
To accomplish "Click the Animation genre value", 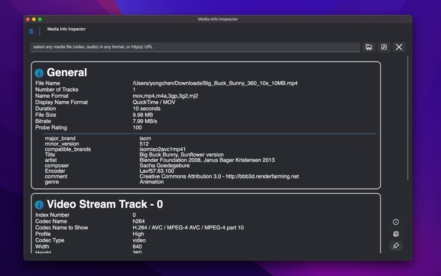I will point(152,182).
